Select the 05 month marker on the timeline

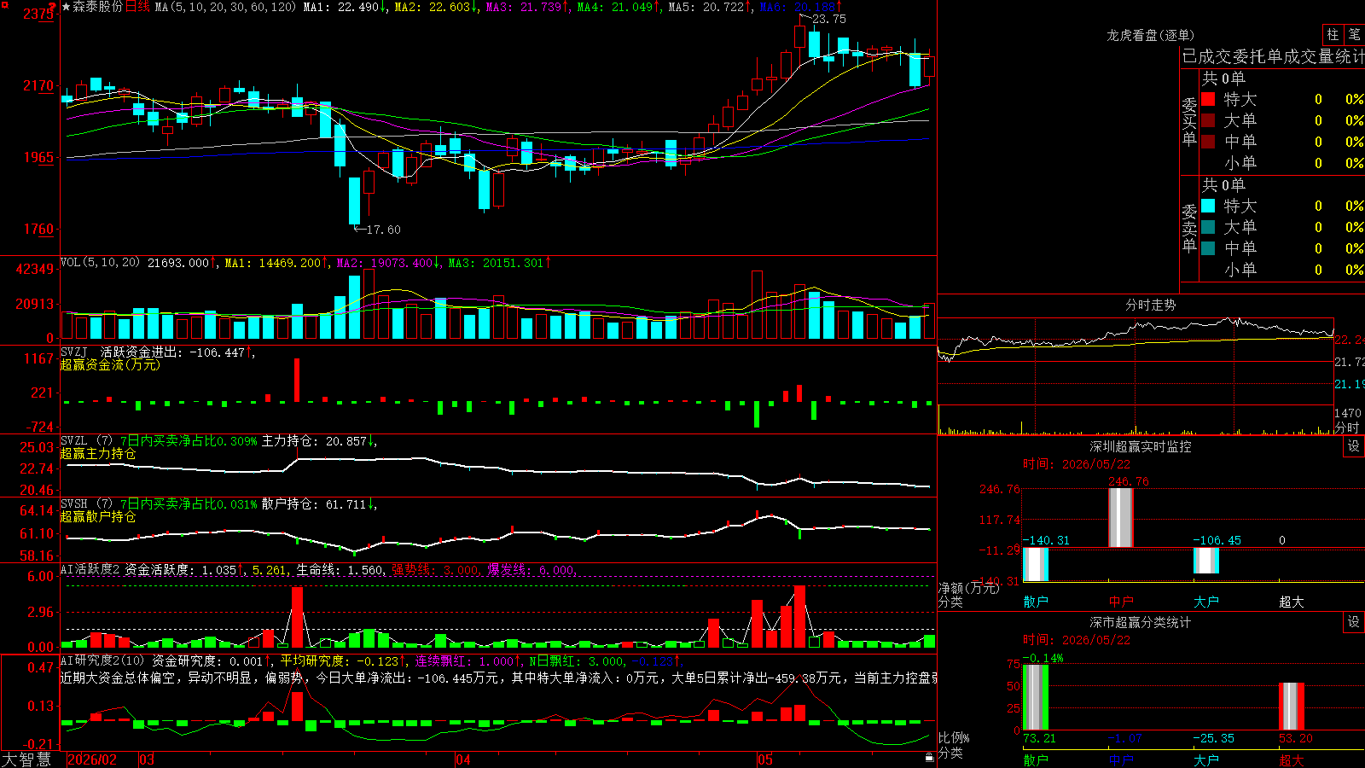[765, 759]
